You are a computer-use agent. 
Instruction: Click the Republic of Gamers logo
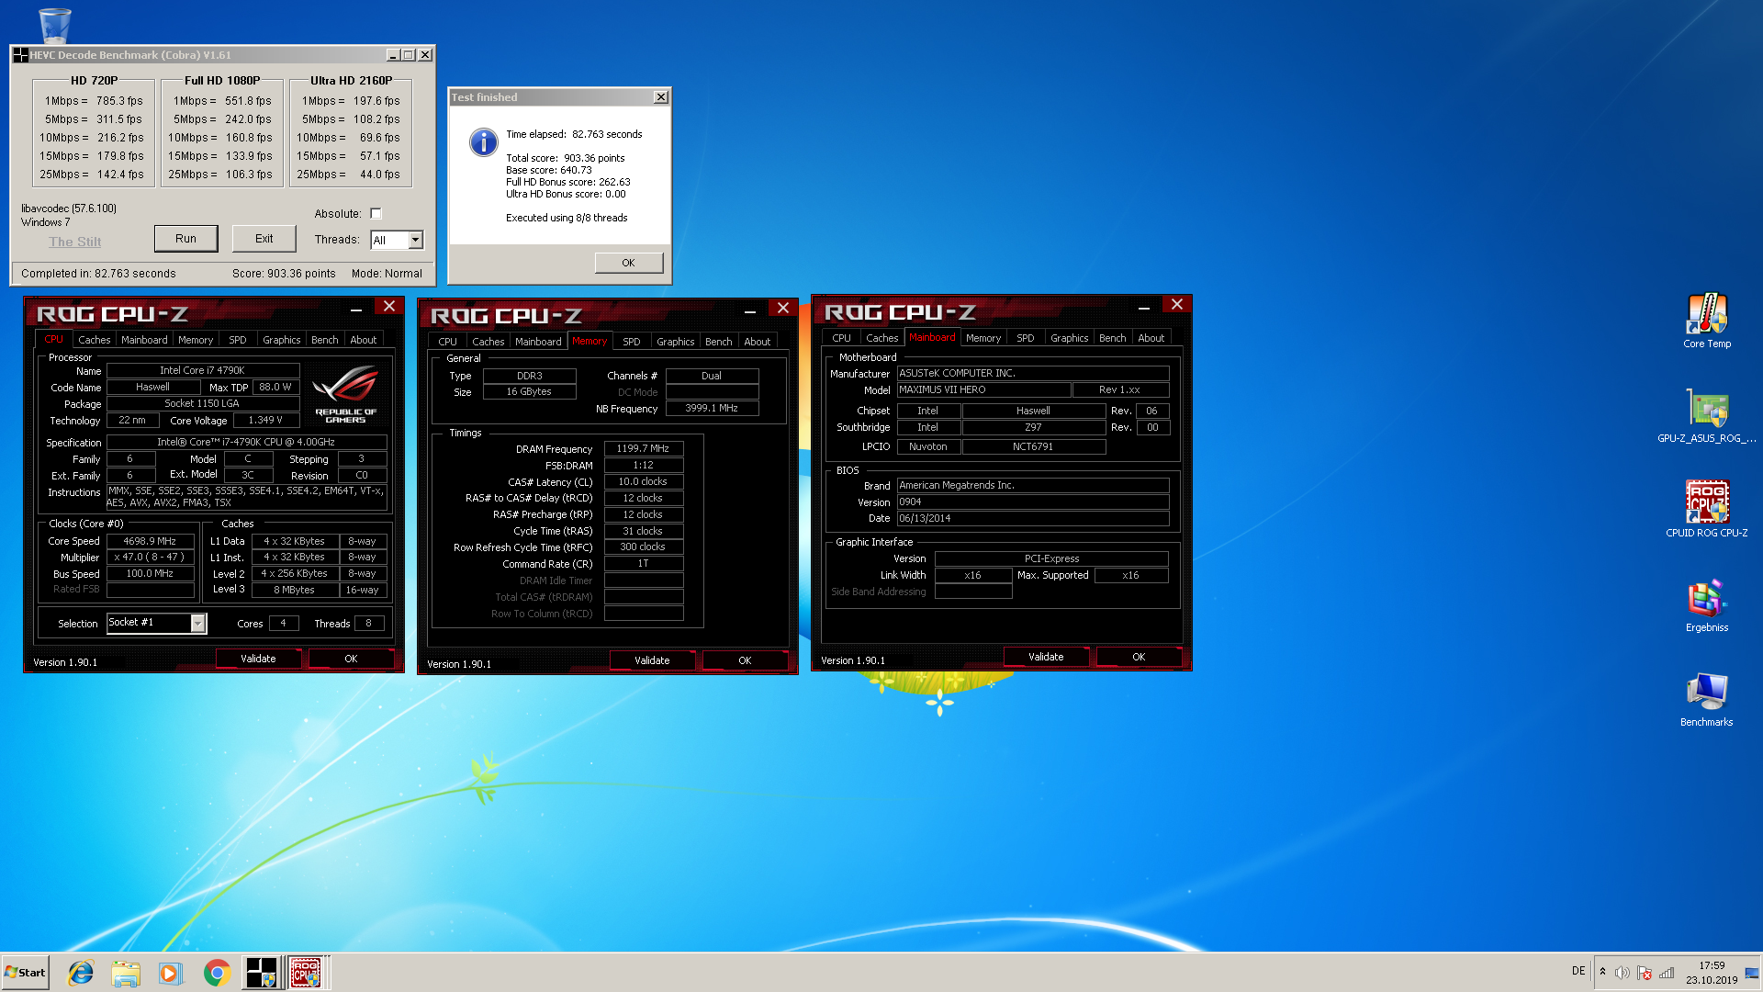pos(345,394)
